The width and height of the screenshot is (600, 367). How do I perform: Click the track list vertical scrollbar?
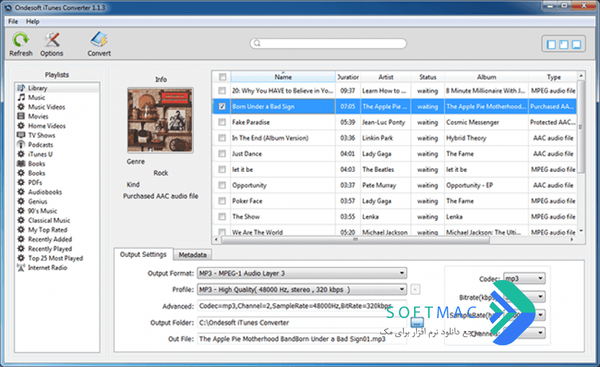(581, 127)
